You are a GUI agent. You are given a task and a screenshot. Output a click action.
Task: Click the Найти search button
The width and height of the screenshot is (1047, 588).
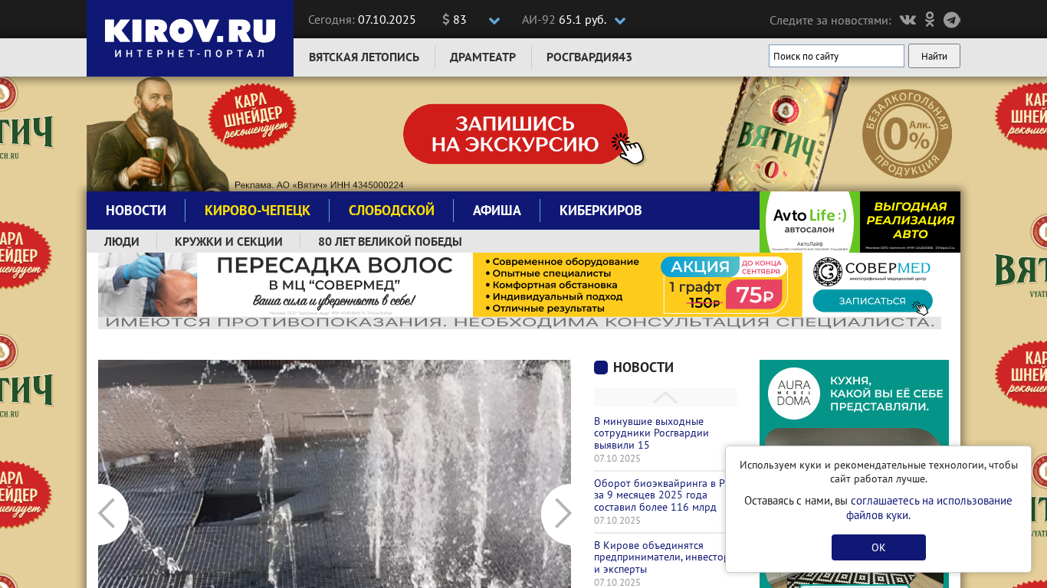click(934, 56)
